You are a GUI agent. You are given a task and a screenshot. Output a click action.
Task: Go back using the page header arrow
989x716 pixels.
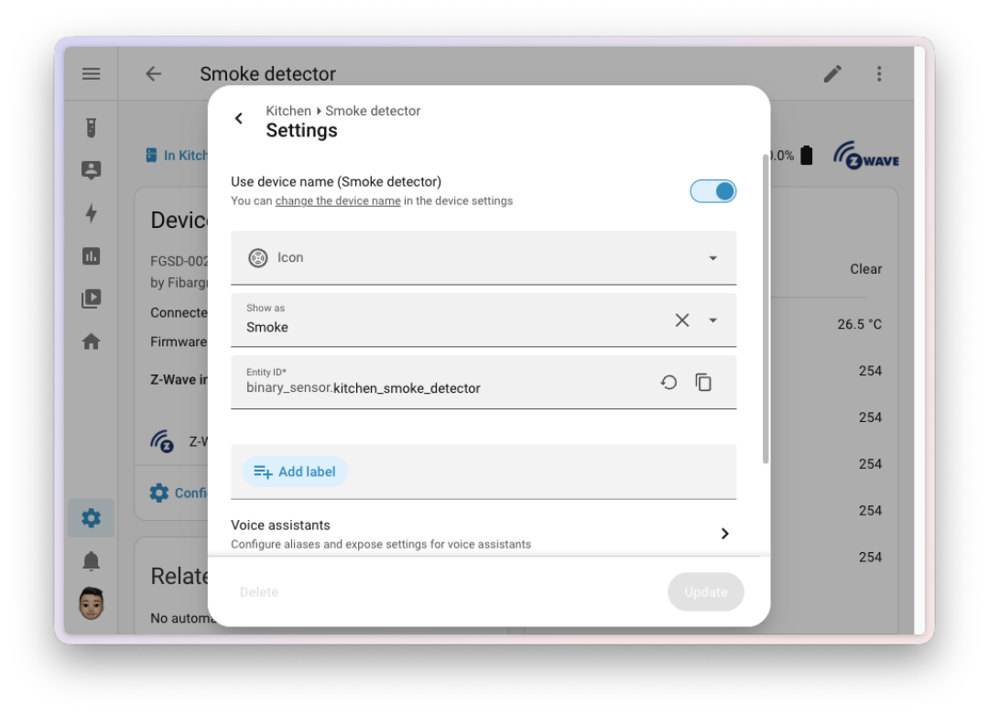[153, 74]
